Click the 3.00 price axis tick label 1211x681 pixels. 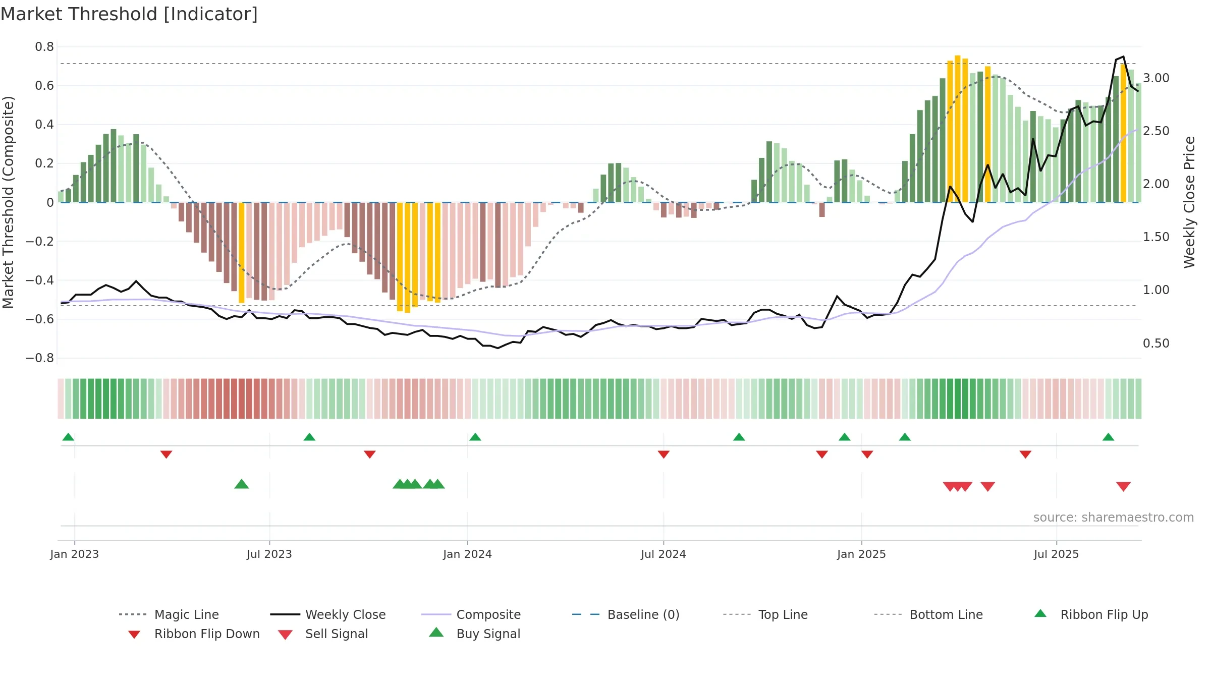[x=1156, y=78]
